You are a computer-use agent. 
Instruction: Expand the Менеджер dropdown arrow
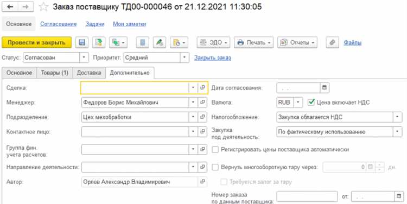(x=193, y=102)
